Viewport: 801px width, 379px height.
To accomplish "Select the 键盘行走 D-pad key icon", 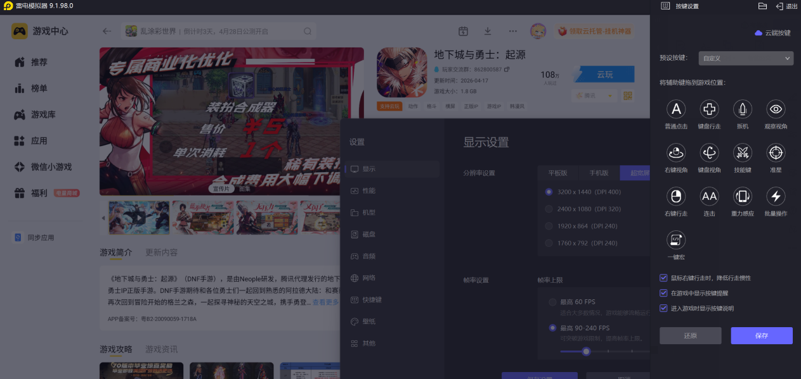I will click(709, 109).
